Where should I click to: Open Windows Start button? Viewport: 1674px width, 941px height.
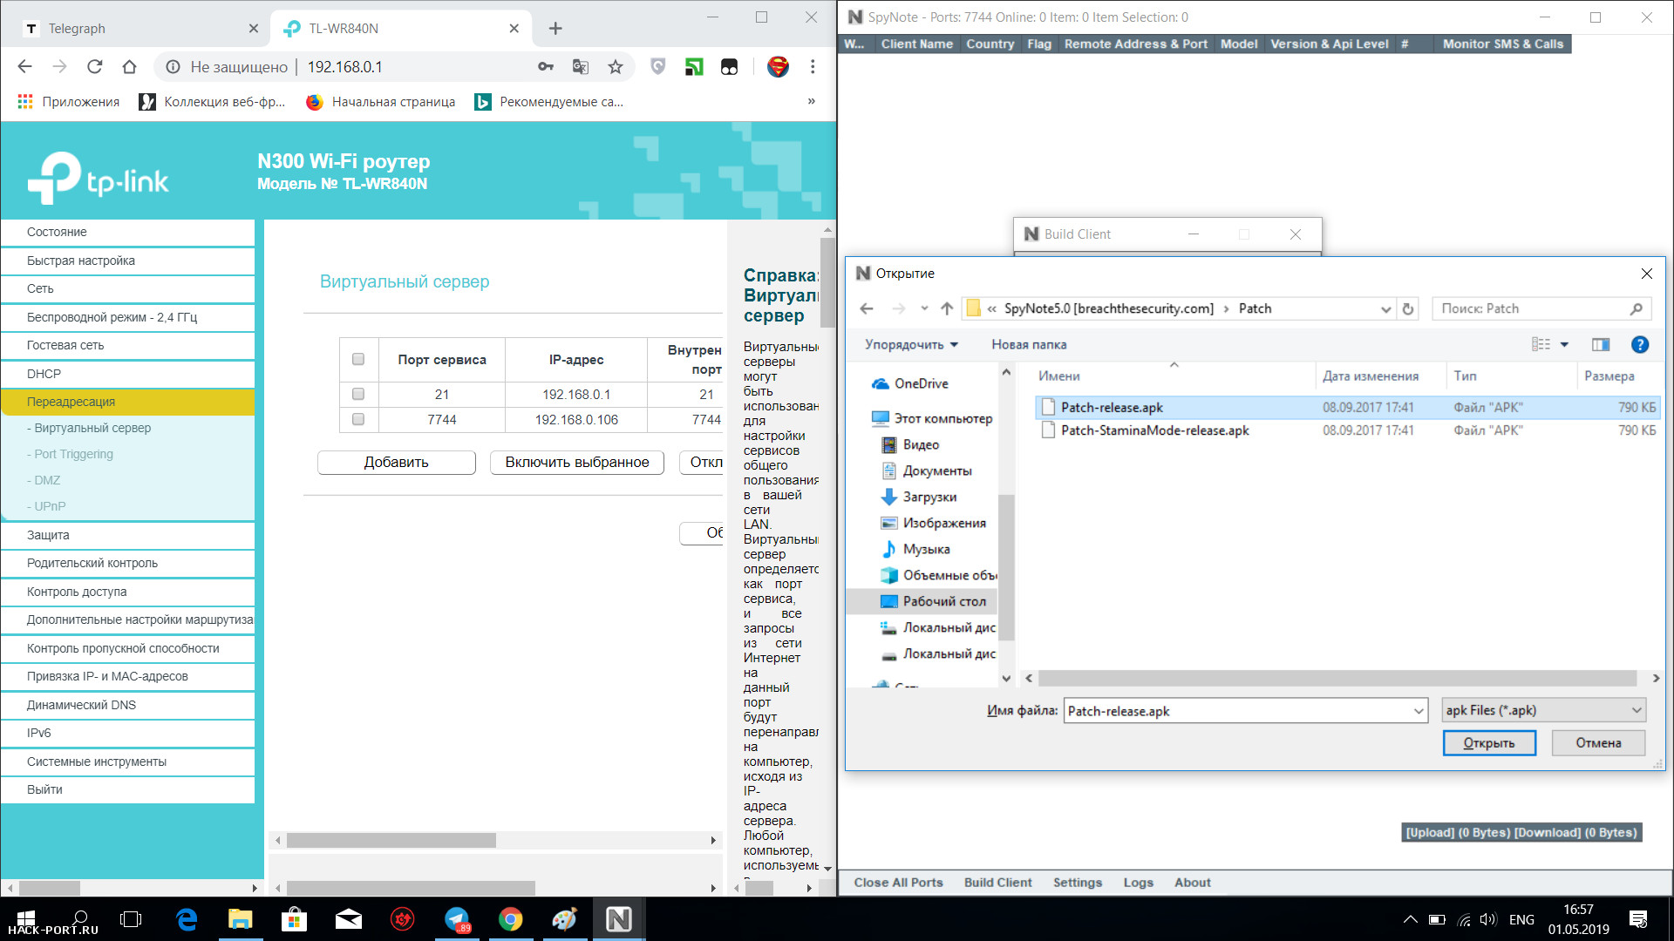click(26, 919)
